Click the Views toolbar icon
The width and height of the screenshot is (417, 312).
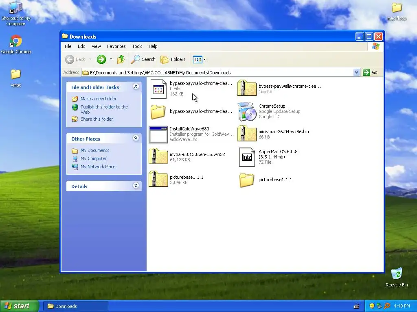198,59
